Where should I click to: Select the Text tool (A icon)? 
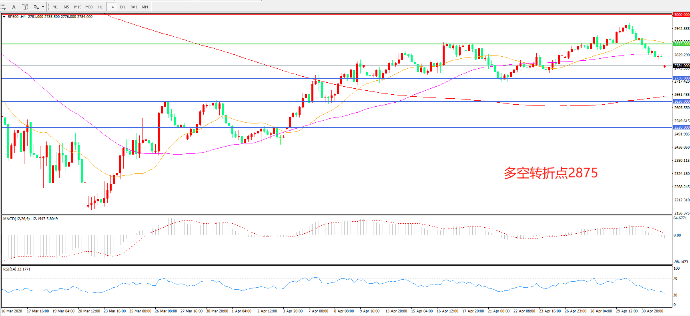click(14, 7)
